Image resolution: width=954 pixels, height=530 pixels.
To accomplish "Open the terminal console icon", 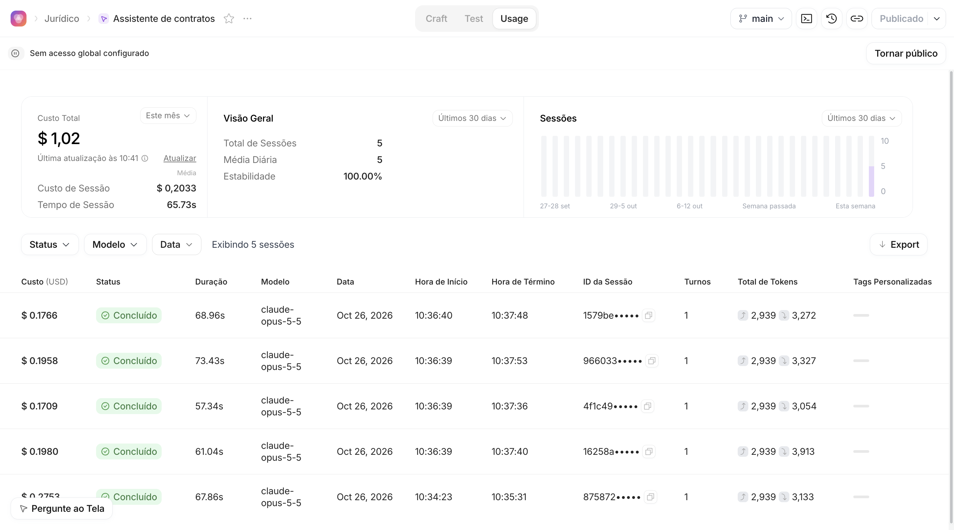I will (x=806, y=19).
